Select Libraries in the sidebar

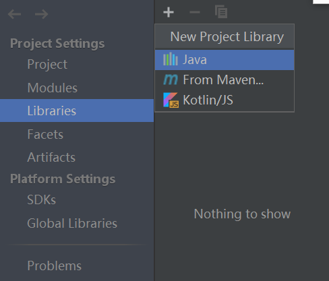pyautogui.click(x=77, y=111)
